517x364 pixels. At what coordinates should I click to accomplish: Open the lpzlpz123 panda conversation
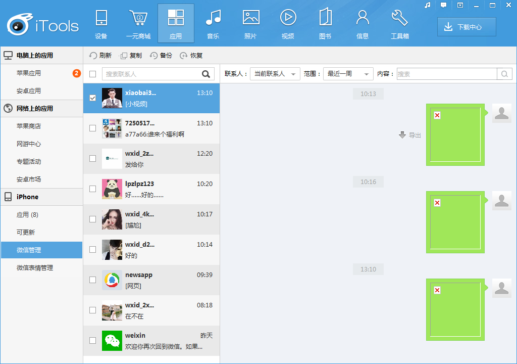click(151, 189)
